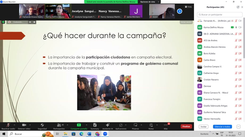Toggle Reactivar audio microphone
Viewport: 245px width, 137px height.
9,125
